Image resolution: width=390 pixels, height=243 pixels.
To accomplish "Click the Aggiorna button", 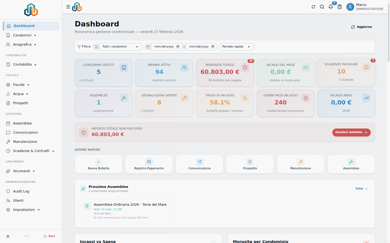I will click(361, 27).
